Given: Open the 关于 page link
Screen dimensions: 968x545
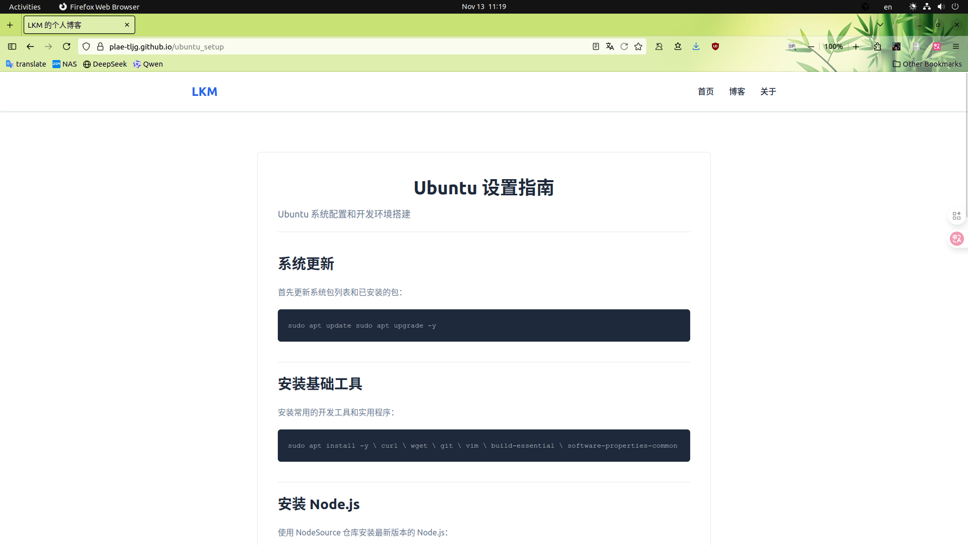Looking at the screenshot, I should [x=768, y=91].
